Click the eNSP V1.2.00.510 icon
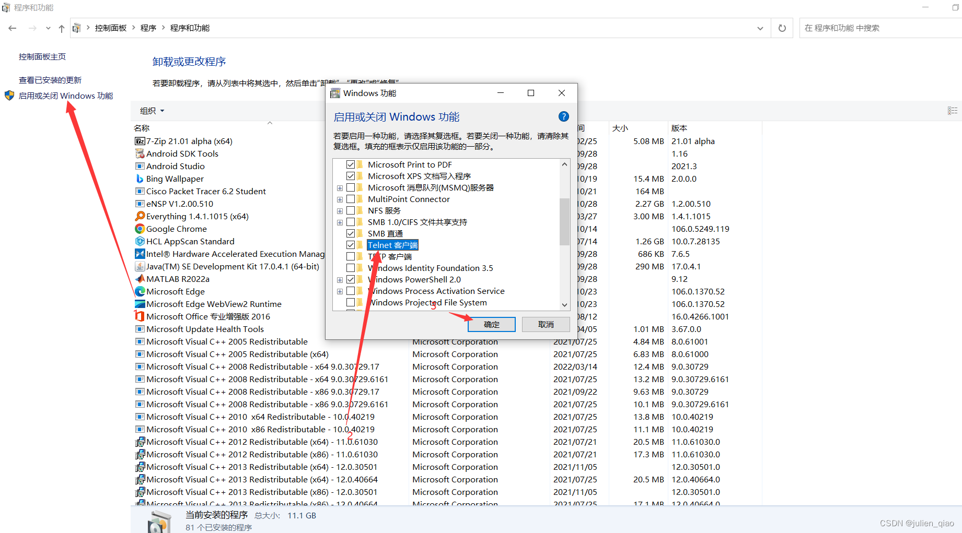962x533 pixels. (140, 204)
